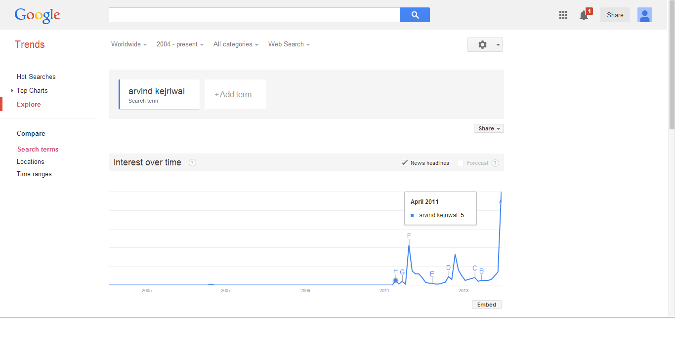
Task: Click headline marker F on the chart
Action: [x=409, y=235]
